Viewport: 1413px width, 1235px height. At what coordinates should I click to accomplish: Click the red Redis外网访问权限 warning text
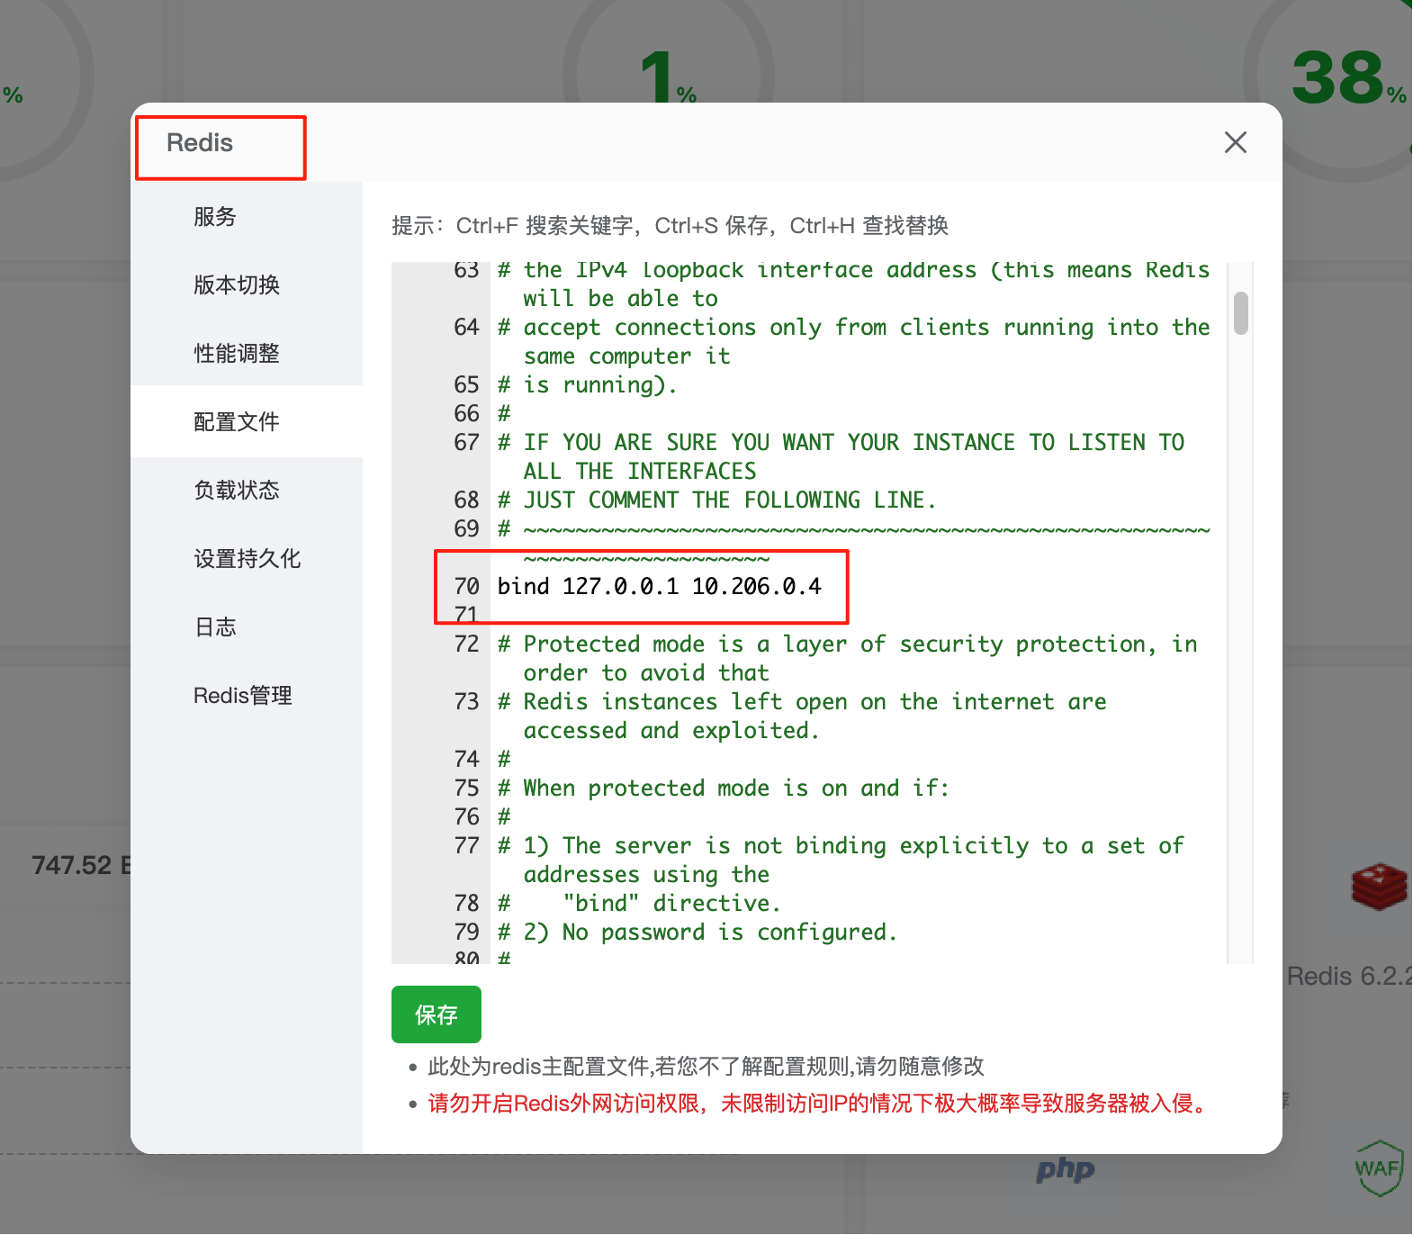[x=820, y=1104]
